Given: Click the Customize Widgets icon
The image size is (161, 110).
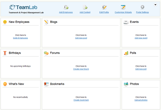Looking at the screenshot, I should click(x=123, y=7).
